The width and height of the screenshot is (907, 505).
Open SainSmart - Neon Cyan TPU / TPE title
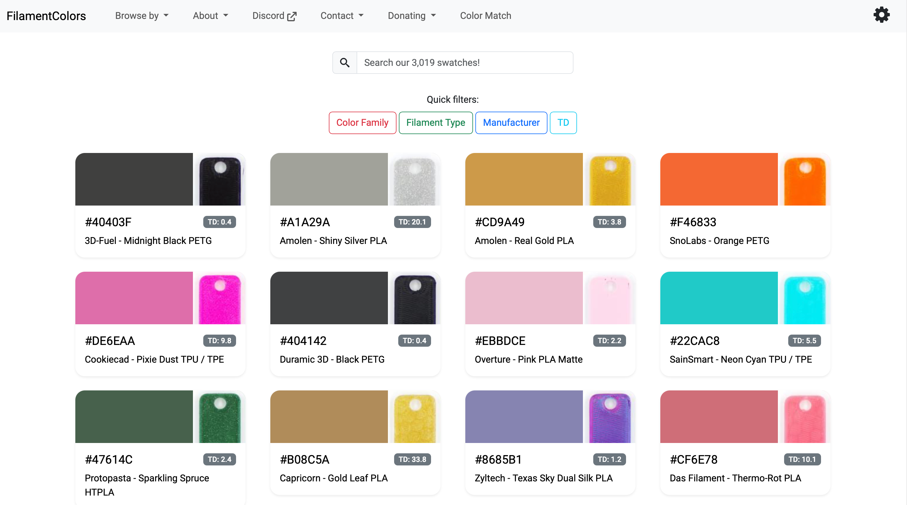click(x=741, y=359)
